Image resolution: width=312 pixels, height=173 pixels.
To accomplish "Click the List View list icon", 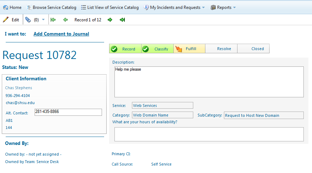I will (x=83, y=7).
